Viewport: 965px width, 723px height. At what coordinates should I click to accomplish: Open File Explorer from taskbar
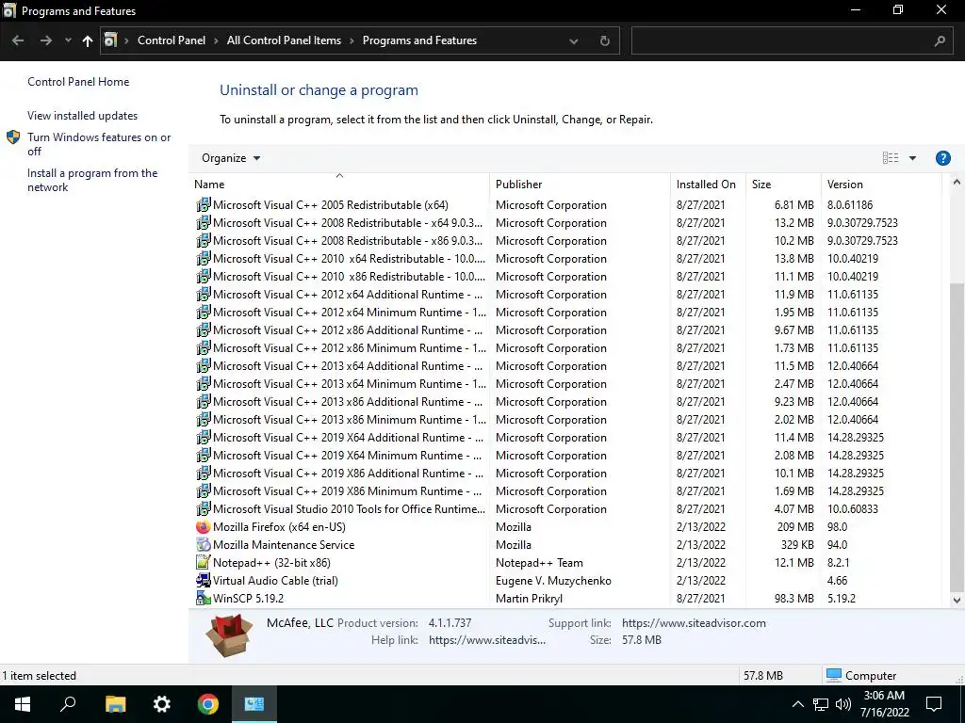click(x=115, y=704)
